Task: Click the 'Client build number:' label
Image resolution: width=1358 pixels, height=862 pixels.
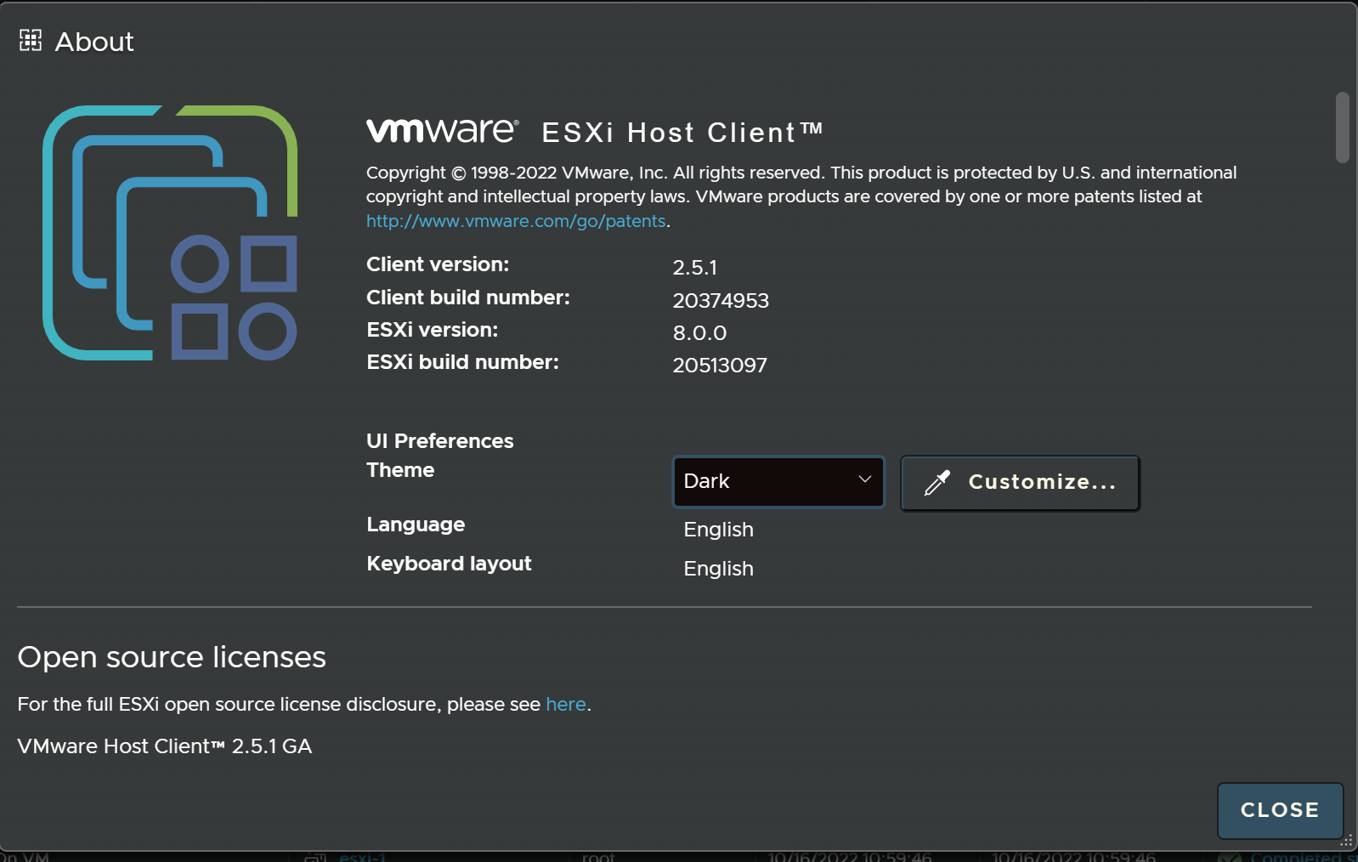Action: tap(468, 298)
